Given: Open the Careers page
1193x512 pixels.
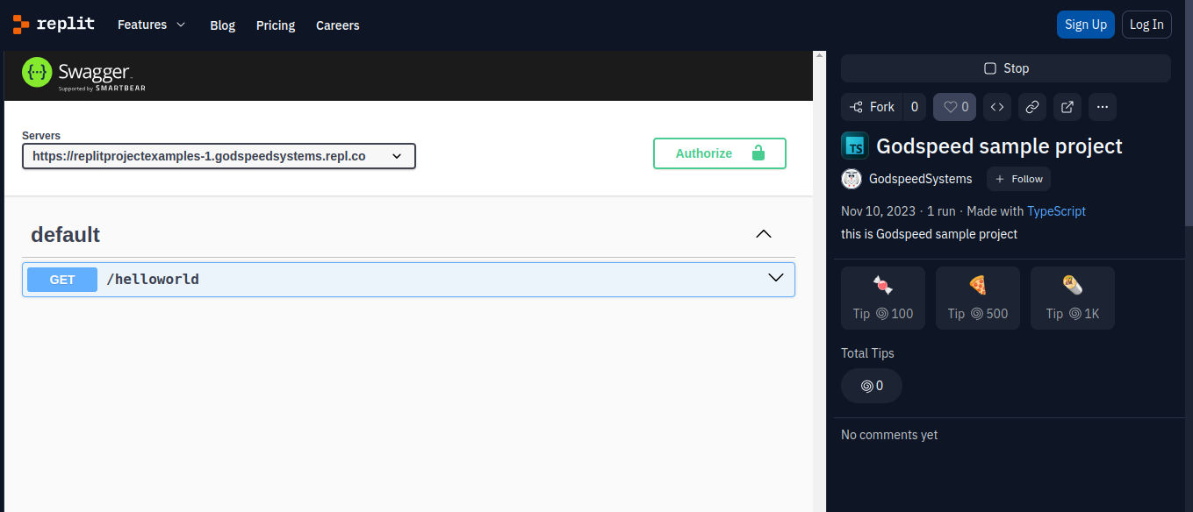Looking at the screenshot, I should [x=338, y=25].
